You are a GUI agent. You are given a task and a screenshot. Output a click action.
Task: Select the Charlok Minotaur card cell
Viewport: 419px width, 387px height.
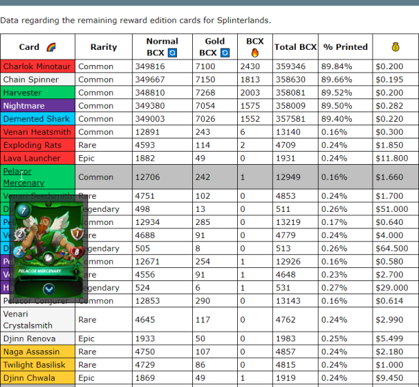pos(37,66)
